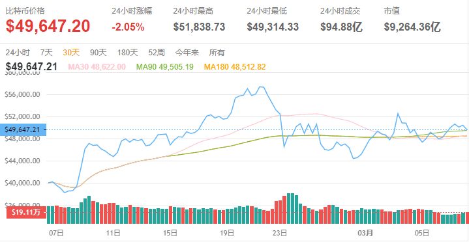The image size is (469, 242).
Task: Click the $52,000.00 axis label
Action: [x=23, y=116]
